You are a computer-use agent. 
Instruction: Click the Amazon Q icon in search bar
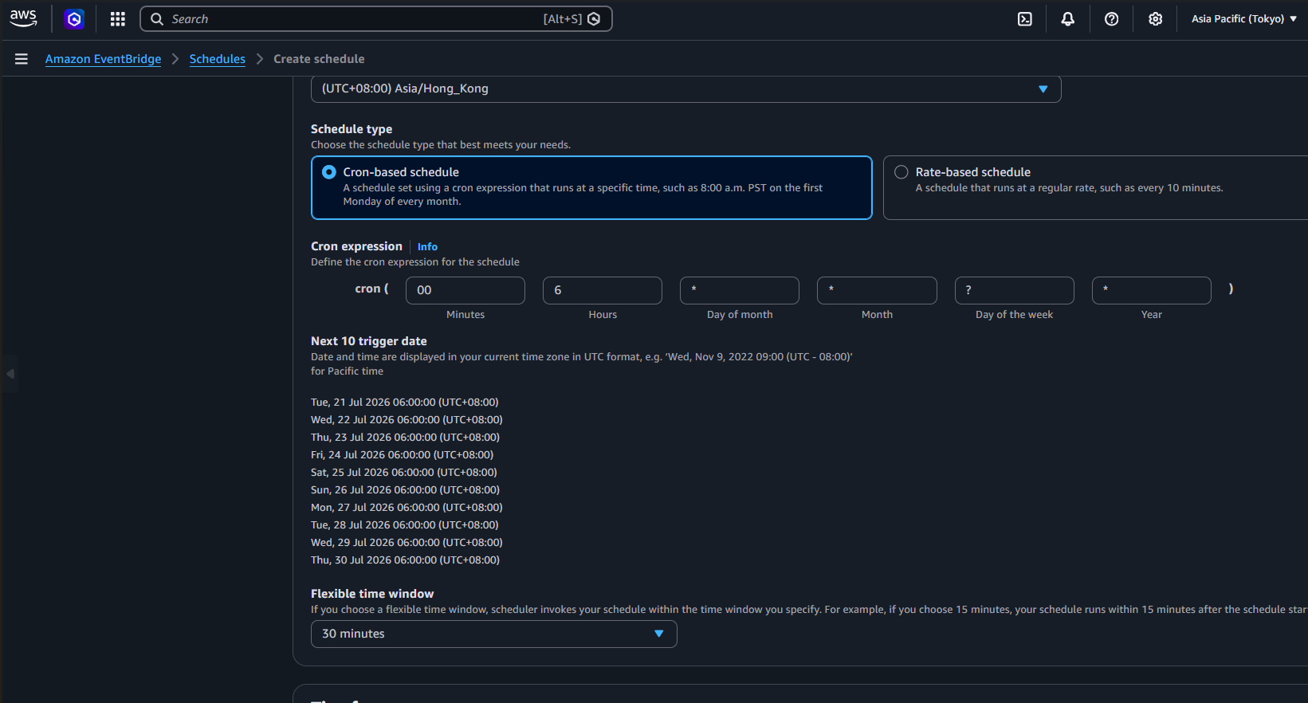click(594, 19)
